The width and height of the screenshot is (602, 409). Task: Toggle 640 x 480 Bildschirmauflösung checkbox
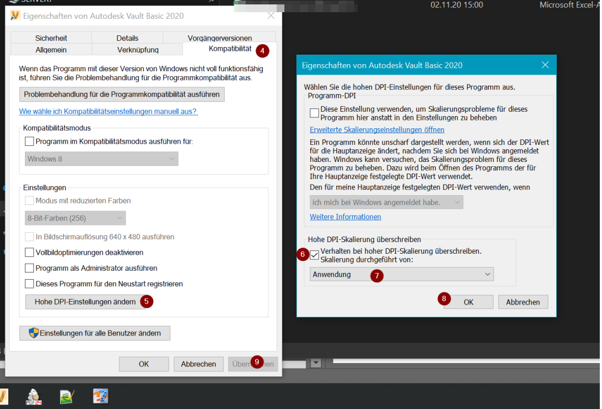pos(29,237)
